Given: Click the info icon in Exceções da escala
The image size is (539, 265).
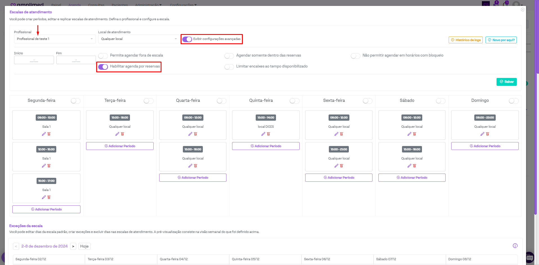Looking at the screenshot, I should pyautogui.click(x=515, y=246).
